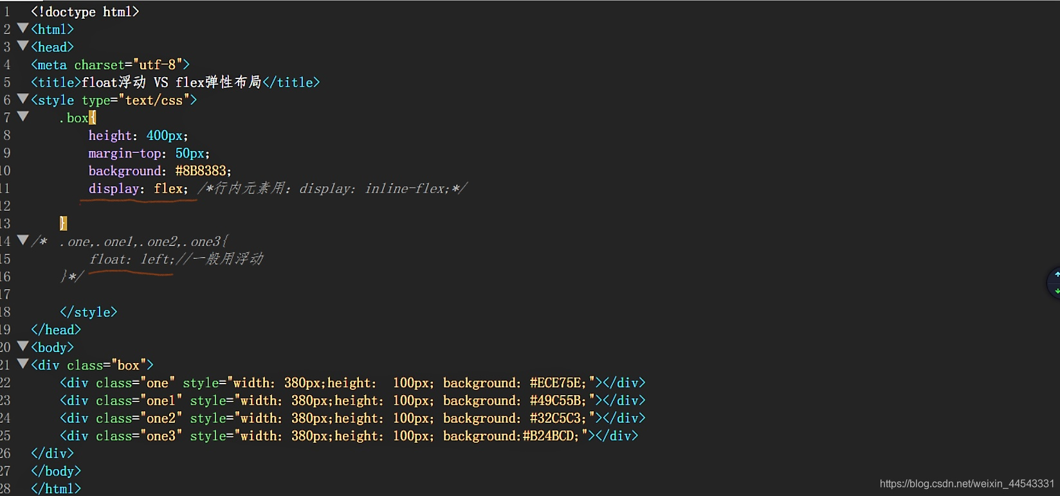Click the closing html tag
1060x496 pixels.
tap(56, 489)
